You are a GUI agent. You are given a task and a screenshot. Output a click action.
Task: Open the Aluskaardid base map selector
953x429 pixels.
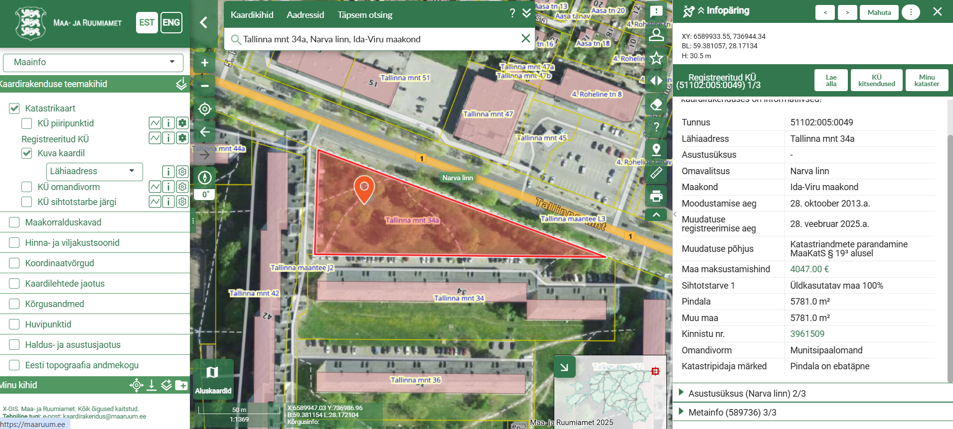[213, 378]
